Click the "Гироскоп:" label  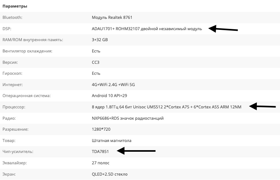tap(13, 74)
